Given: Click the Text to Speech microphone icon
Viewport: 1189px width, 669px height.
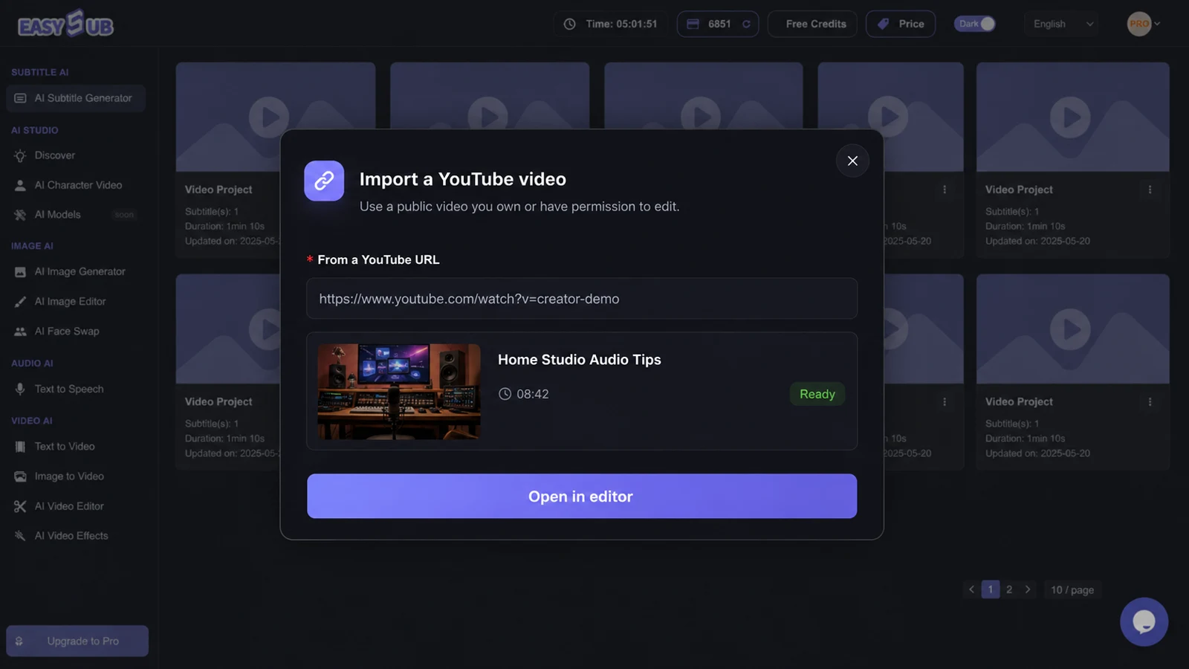Looking at the screenshot, I should 20,389.
